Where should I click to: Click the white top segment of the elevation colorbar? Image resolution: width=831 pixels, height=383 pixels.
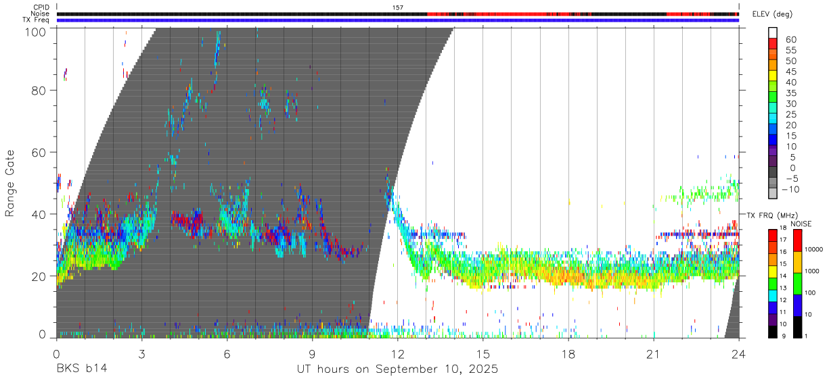[773, 33]
